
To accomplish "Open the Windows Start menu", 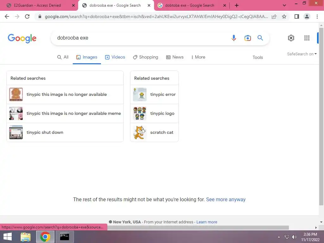I will 8,237.
